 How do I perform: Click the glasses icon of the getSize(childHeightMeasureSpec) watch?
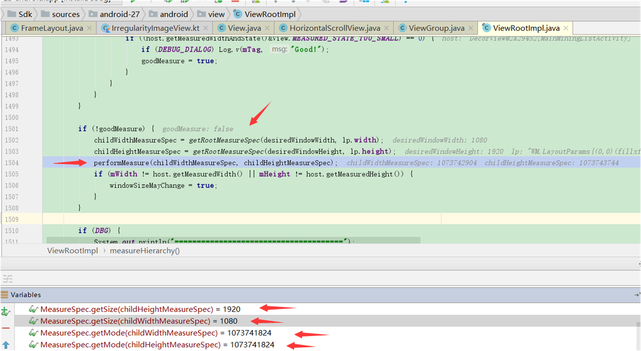33,309
